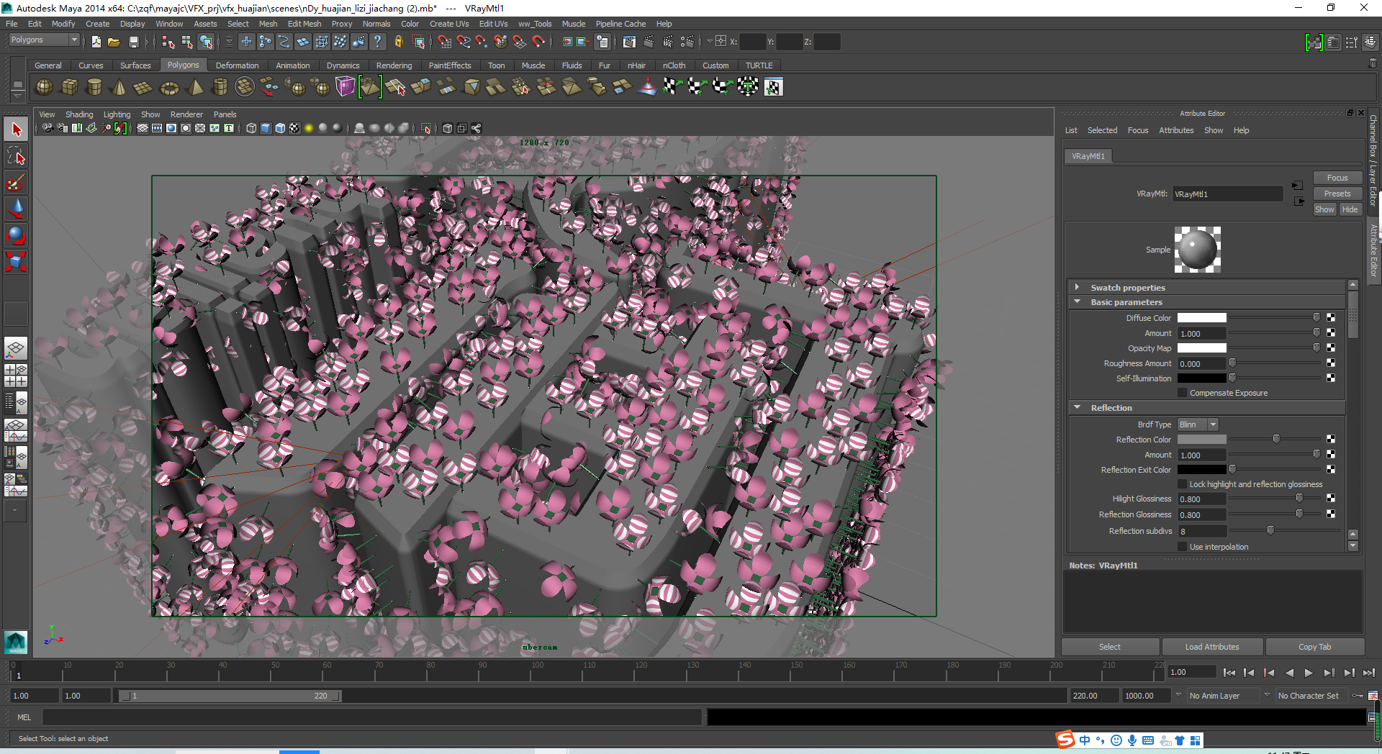
Task: Switch to the Rendering shelf tab
Action: point(394,65)
